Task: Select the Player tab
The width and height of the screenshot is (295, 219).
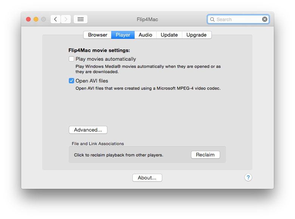Action: point(123,35)
